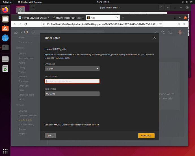Open Plex settings wrench icon
This screenshot has width=195, height=156.
[163, 32]
